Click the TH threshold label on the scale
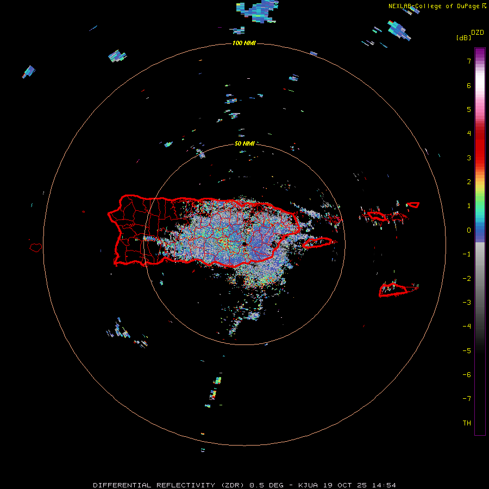Viewport: 489px width, 489px height. [467, 423]
